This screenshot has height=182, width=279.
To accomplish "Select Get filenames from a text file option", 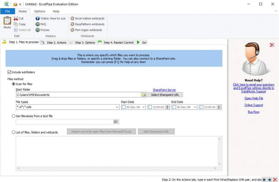I will pos(14,116).
